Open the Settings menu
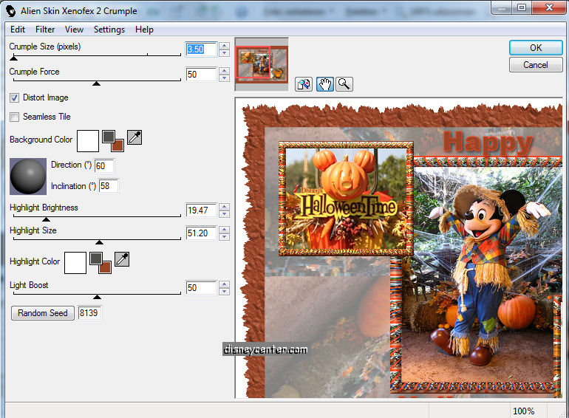The image size is (569, 418). tap(109, 30)
